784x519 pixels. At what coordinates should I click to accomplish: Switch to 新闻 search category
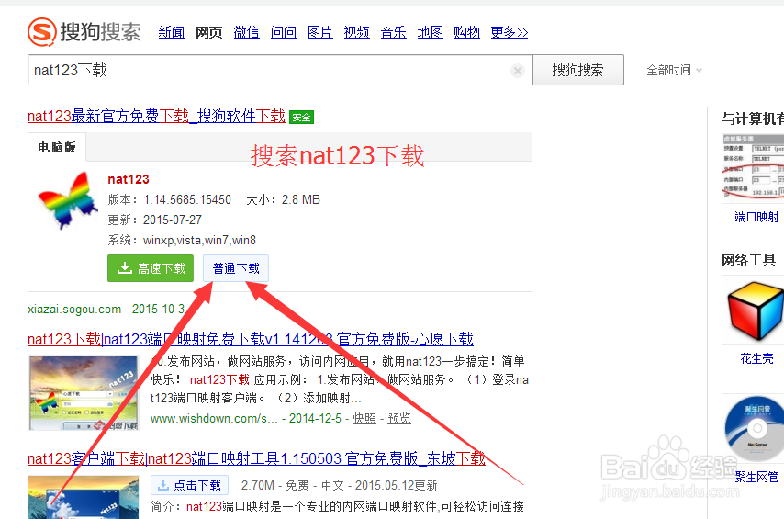point(171,32)
